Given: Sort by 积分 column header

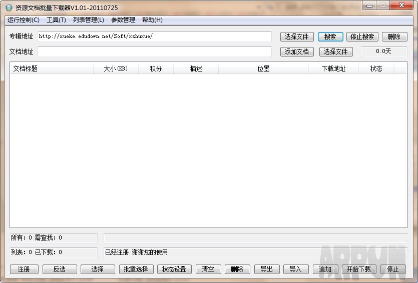Looking at the screenshot, I should coord(156,68).
